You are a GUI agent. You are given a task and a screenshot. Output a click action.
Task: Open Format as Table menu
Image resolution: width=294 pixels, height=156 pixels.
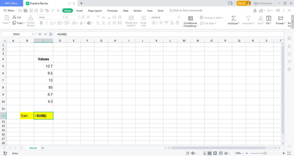(x=211, y=17)
